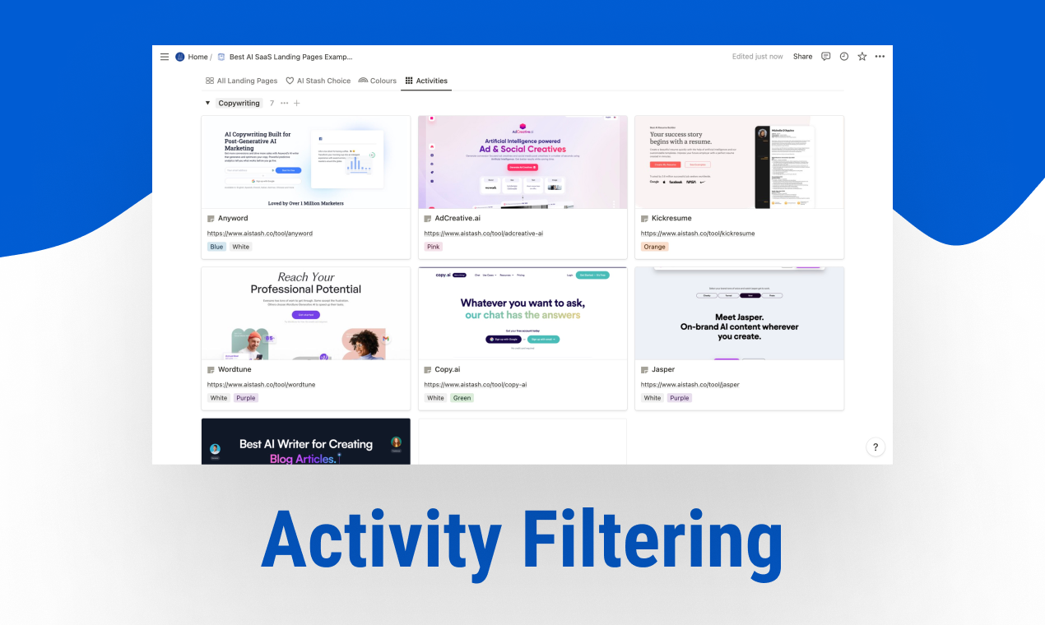This screenshot has width=1045, height=625.
Task: Star this page as favorite
Action: point(862,57)
